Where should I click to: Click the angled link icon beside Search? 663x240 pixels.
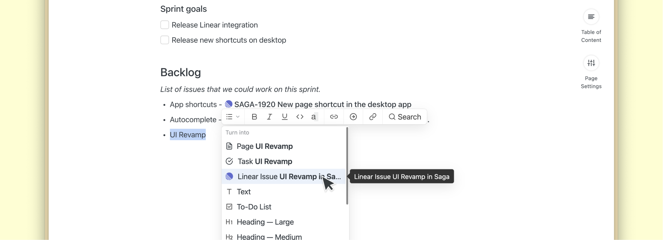[x=373, y=117]
